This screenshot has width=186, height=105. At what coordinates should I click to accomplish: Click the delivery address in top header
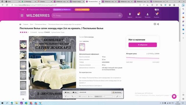click(38, 10)
